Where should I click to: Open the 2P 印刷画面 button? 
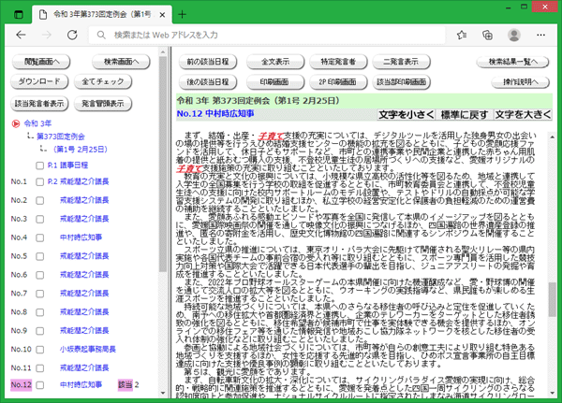tap(338, 82)
